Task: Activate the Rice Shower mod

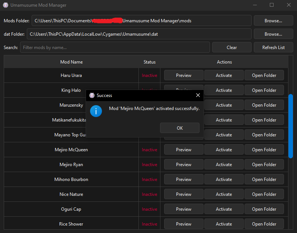Action: tap(224, 224)
